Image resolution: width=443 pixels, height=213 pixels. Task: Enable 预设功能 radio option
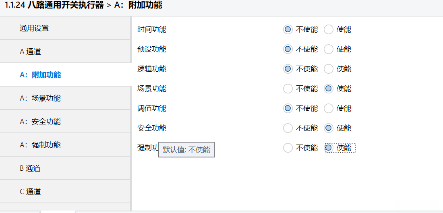pyautogui.click(x=329, y=49)
